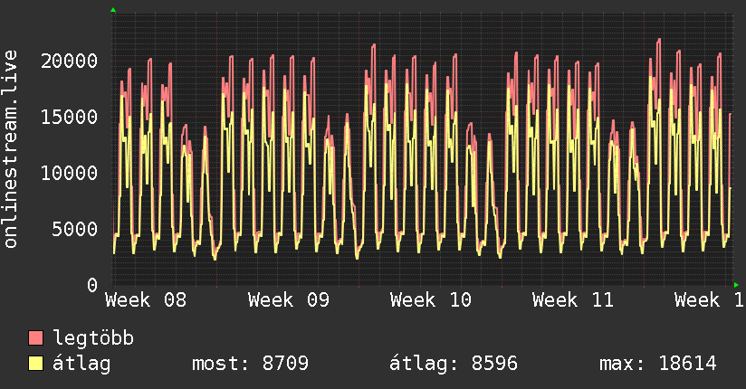Select the Week 09 axis label
The image size is (746, 389).
coord(288,300)
